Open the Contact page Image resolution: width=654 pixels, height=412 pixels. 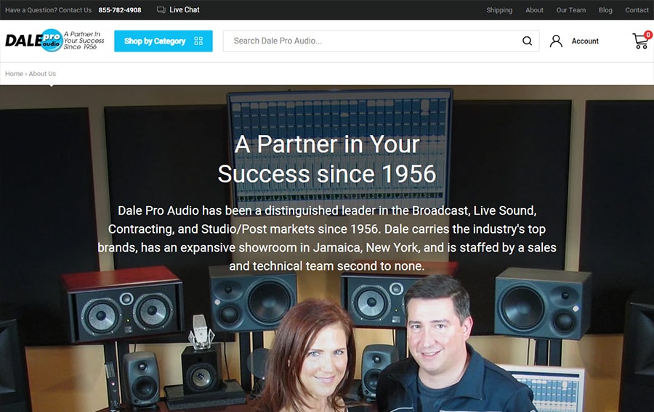click(x=637, y=10)
